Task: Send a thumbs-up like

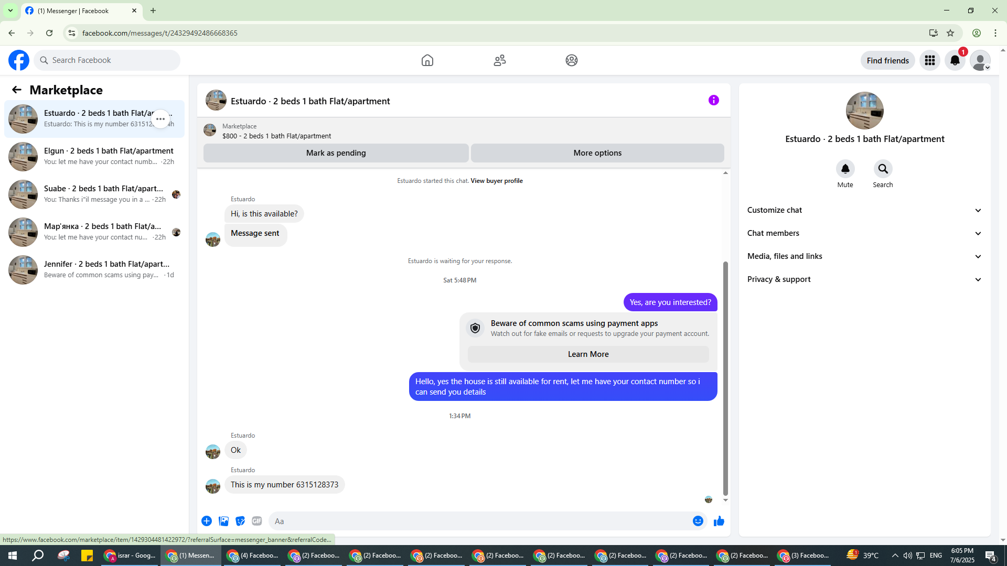Action: pyautogui.click(x=719, y=521)
